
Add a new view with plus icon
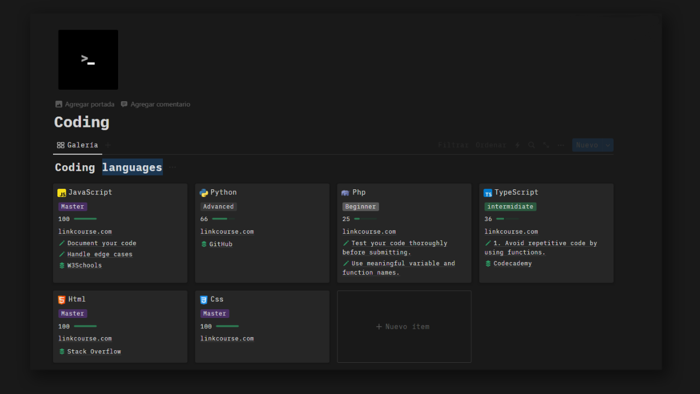tap(108, 145)
